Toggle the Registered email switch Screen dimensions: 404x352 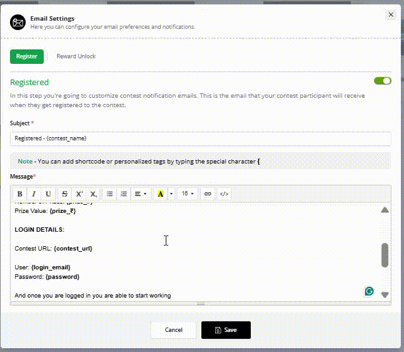[x=383, y=81]
